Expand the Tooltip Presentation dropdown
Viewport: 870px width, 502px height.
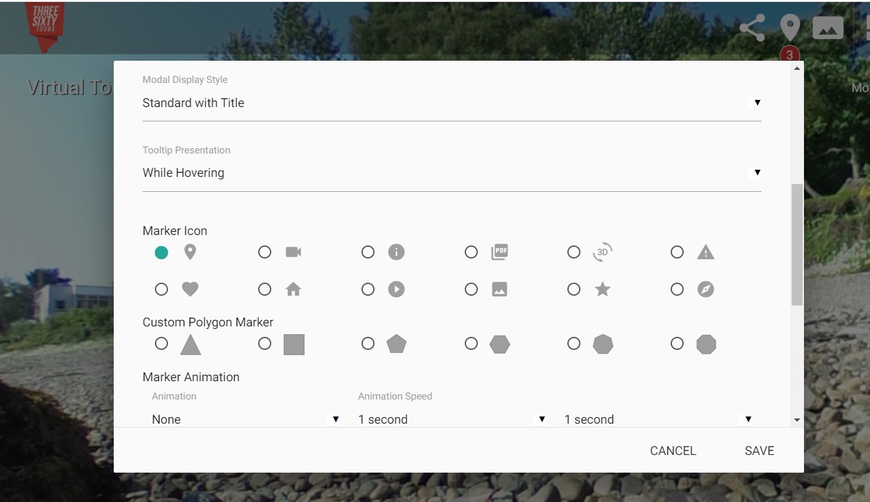point(451,173)
